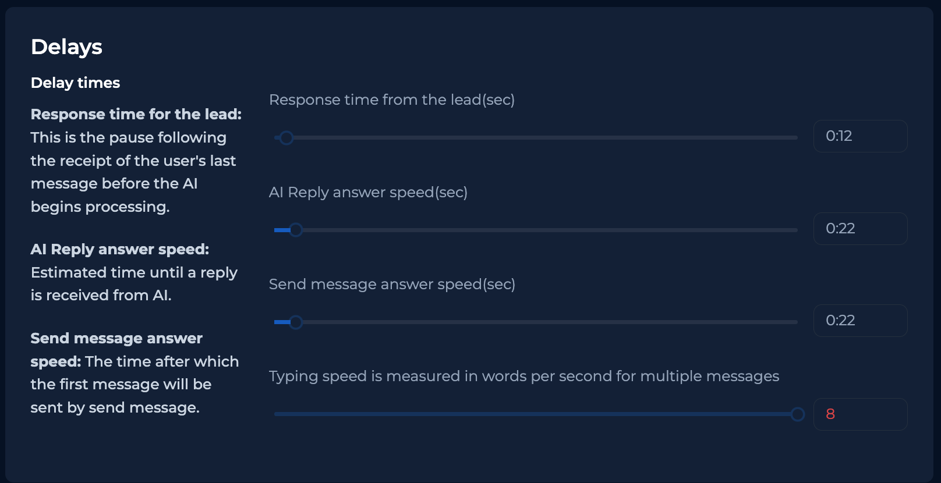941x483 pixels.
Task: Click the bold "AI Reply answer speed:" description title
Action: point(119,249)
